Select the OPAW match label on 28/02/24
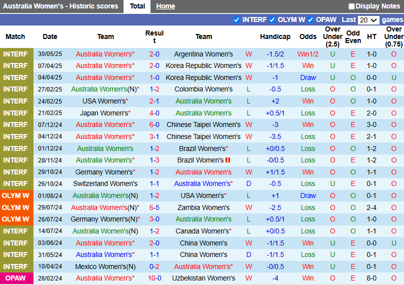 coord(15,278)
